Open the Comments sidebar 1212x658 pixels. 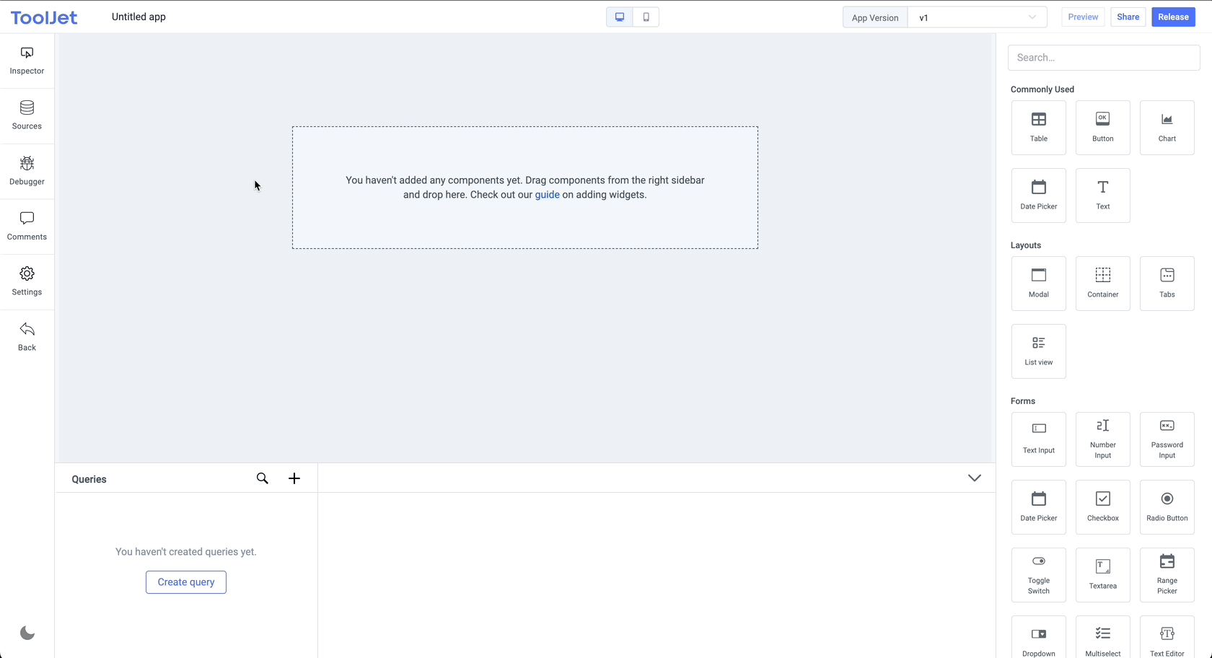pos(27,227)
